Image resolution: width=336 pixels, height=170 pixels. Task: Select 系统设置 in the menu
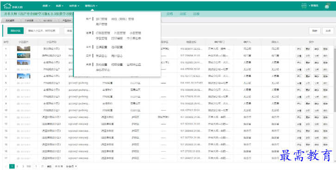point(101,64)
